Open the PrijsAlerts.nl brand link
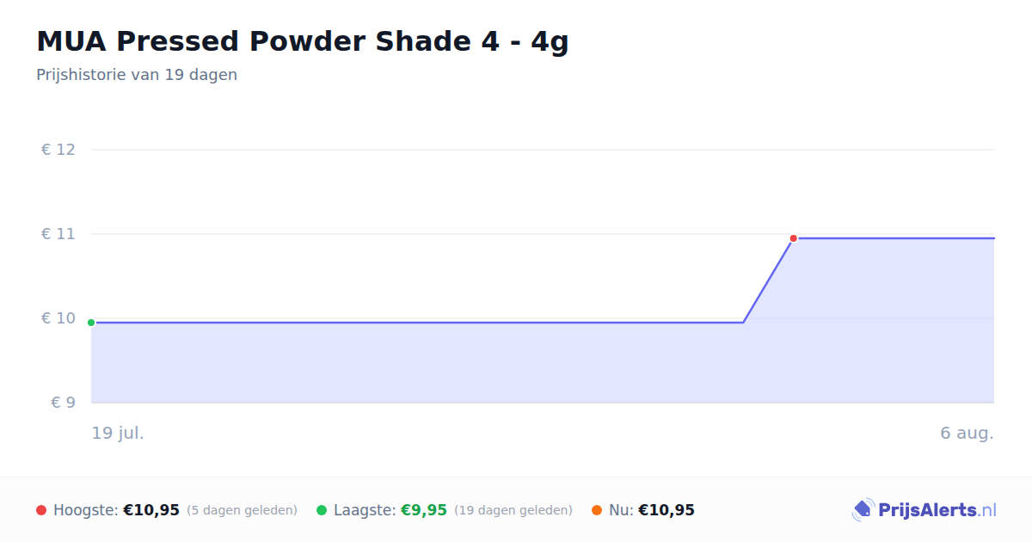The width and height of the screenshot is (1032, 542). (x=924, y=510)
